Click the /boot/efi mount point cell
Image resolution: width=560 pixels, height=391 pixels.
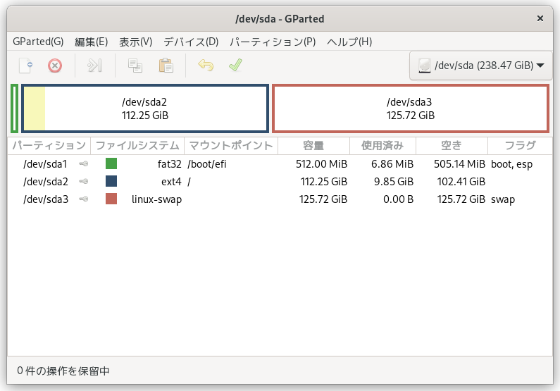pyautogui.click(x=207, y=164)
